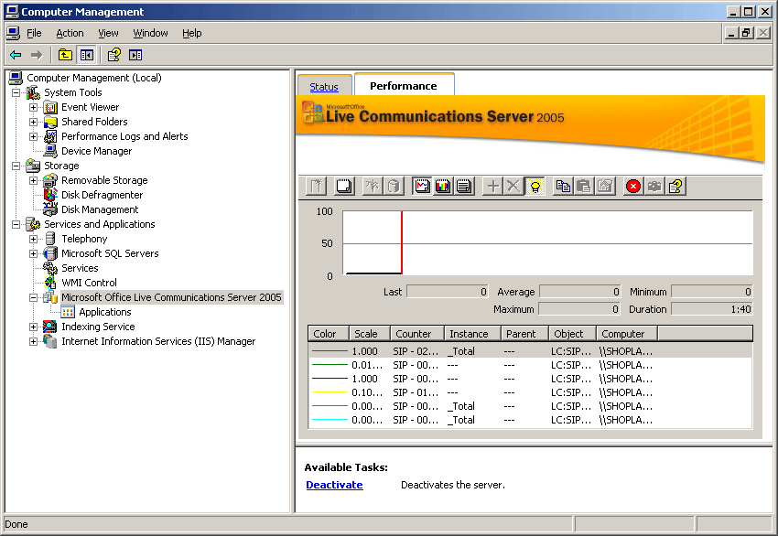The image size is (778, 536).
Task: Open the Action menu
Action: click(x=70, y=33)
